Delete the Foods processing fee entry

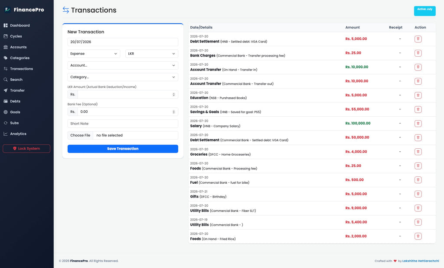click(x=418, y=166)
